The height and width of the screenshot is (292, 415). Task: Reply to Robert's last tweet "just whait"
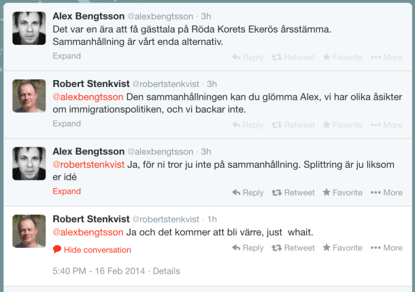pyautogui.click(x=248, y=248)
